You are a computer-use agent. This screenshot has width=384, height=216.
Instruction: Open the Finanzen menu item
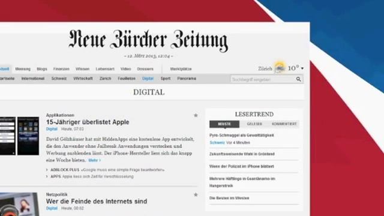[61, 69]
